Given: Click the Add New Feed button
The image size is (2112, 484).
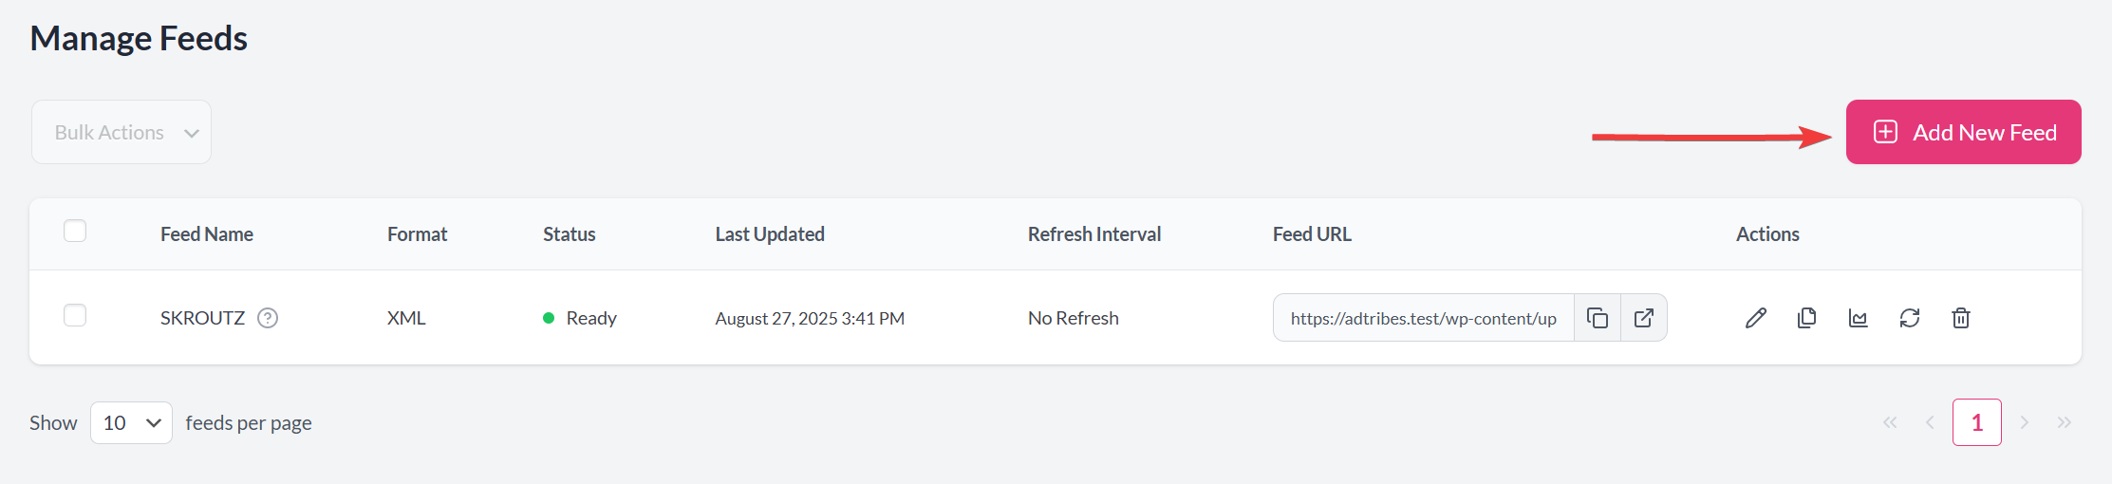Looking at the screenshot, I should coord(1963,132).
